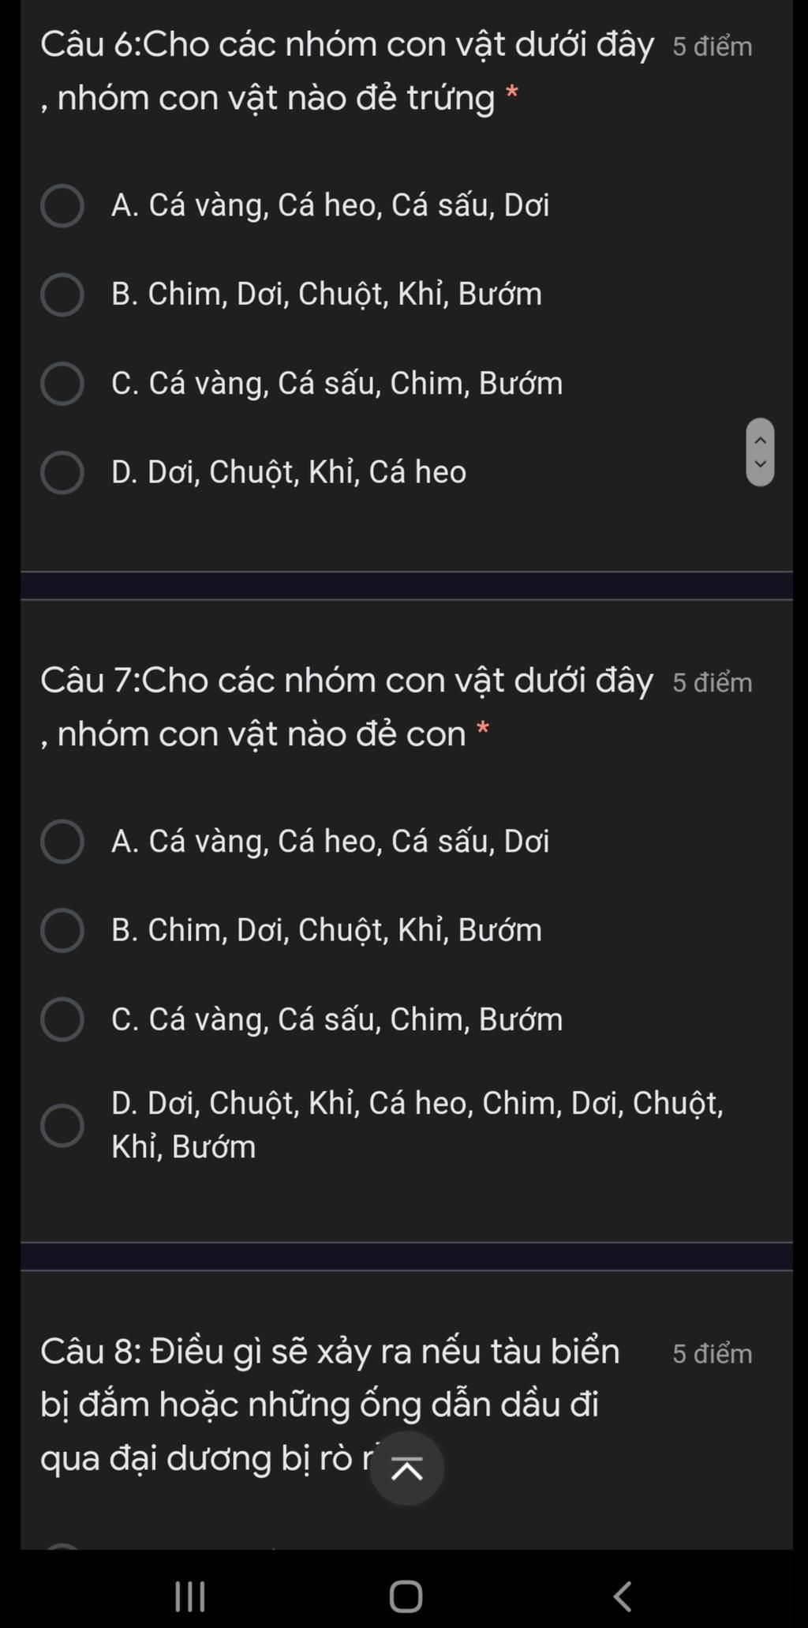Tap text 'A. Cá vàng, Cá heo' in Câu 6

330,205
